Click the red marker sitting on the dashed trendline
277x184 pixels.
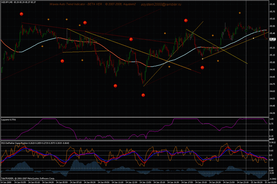point(131,39)
